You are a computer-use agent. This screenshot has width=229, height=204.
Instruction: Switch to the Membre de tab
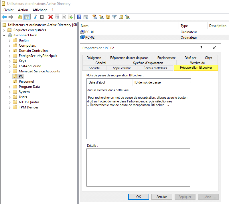pos(197,63)
